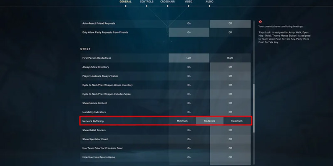Enable Always Show Inventory
The height and width of the screenshot is (166, 333).
pyautogui.click(x=189, y=67)
